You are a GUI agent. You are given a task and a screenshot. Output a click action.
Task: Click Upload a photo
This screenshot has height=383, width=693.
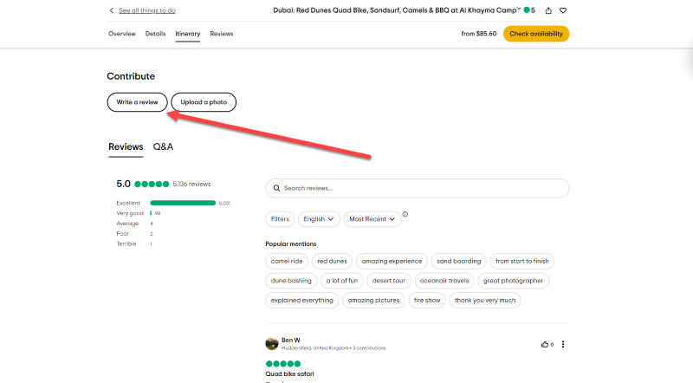204,102
